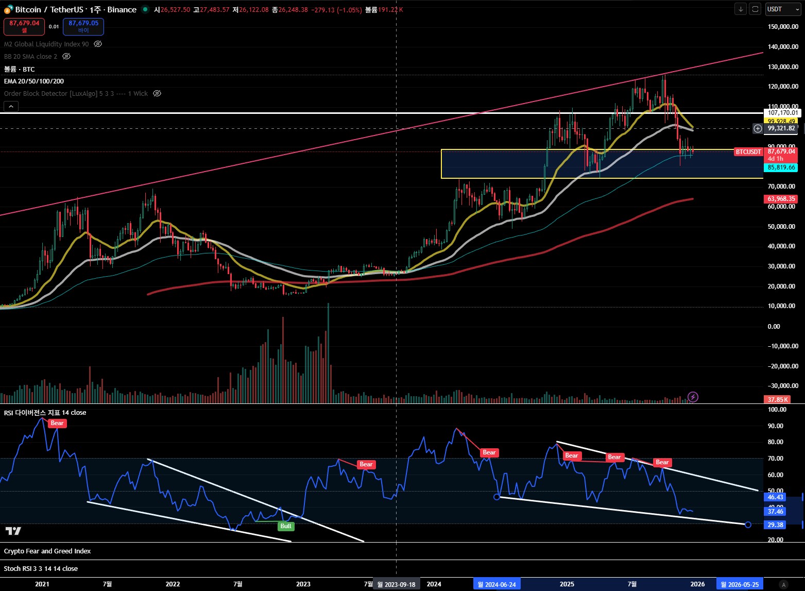Click the red 63,968.35 EMA price label
Viewport: 805px width, 591px height.
click(x=781, y=199)
